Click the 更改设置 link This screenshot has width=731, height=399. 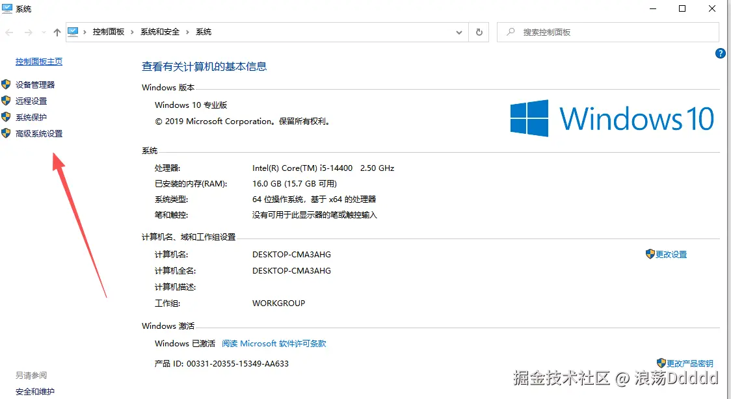[x=671, y=254]
